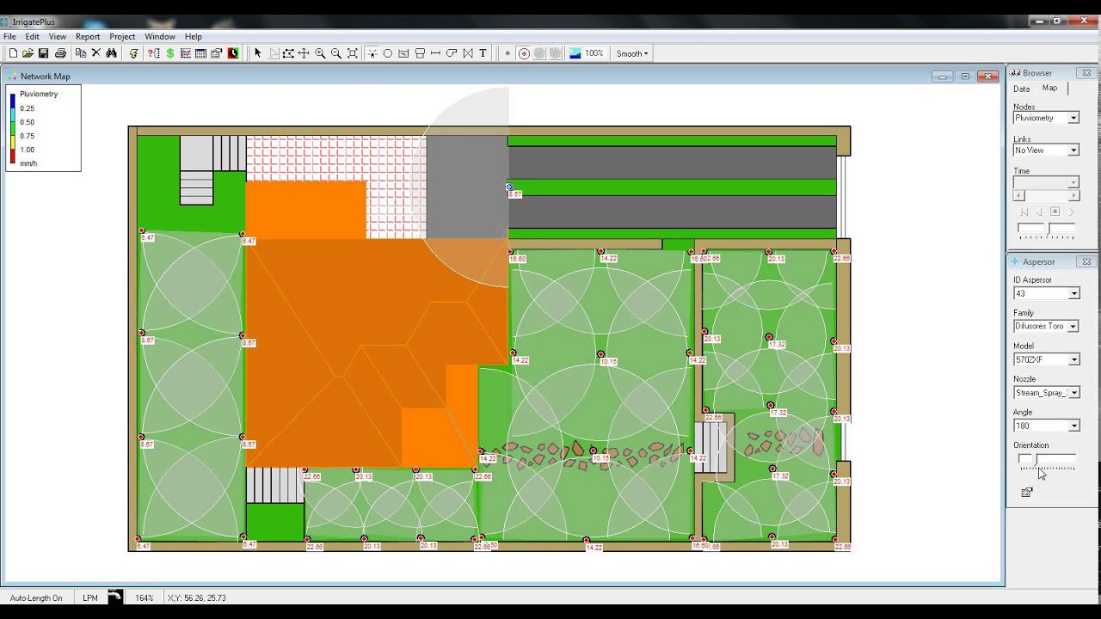Open the Report menu
This screenshot has width=1101, height=619.
pos(88,37)
